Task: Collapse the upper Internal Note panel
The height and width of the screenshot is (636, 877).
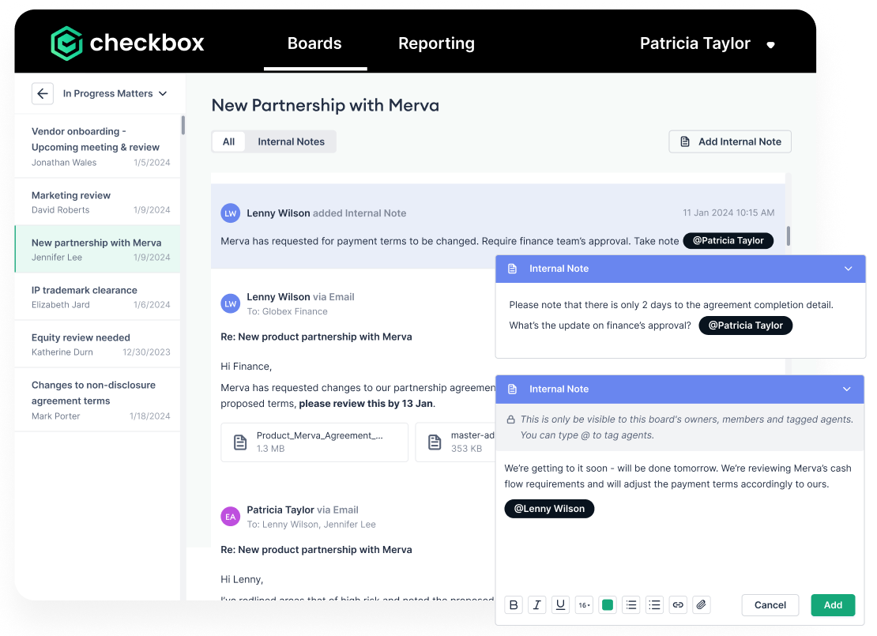Action: 848,269
